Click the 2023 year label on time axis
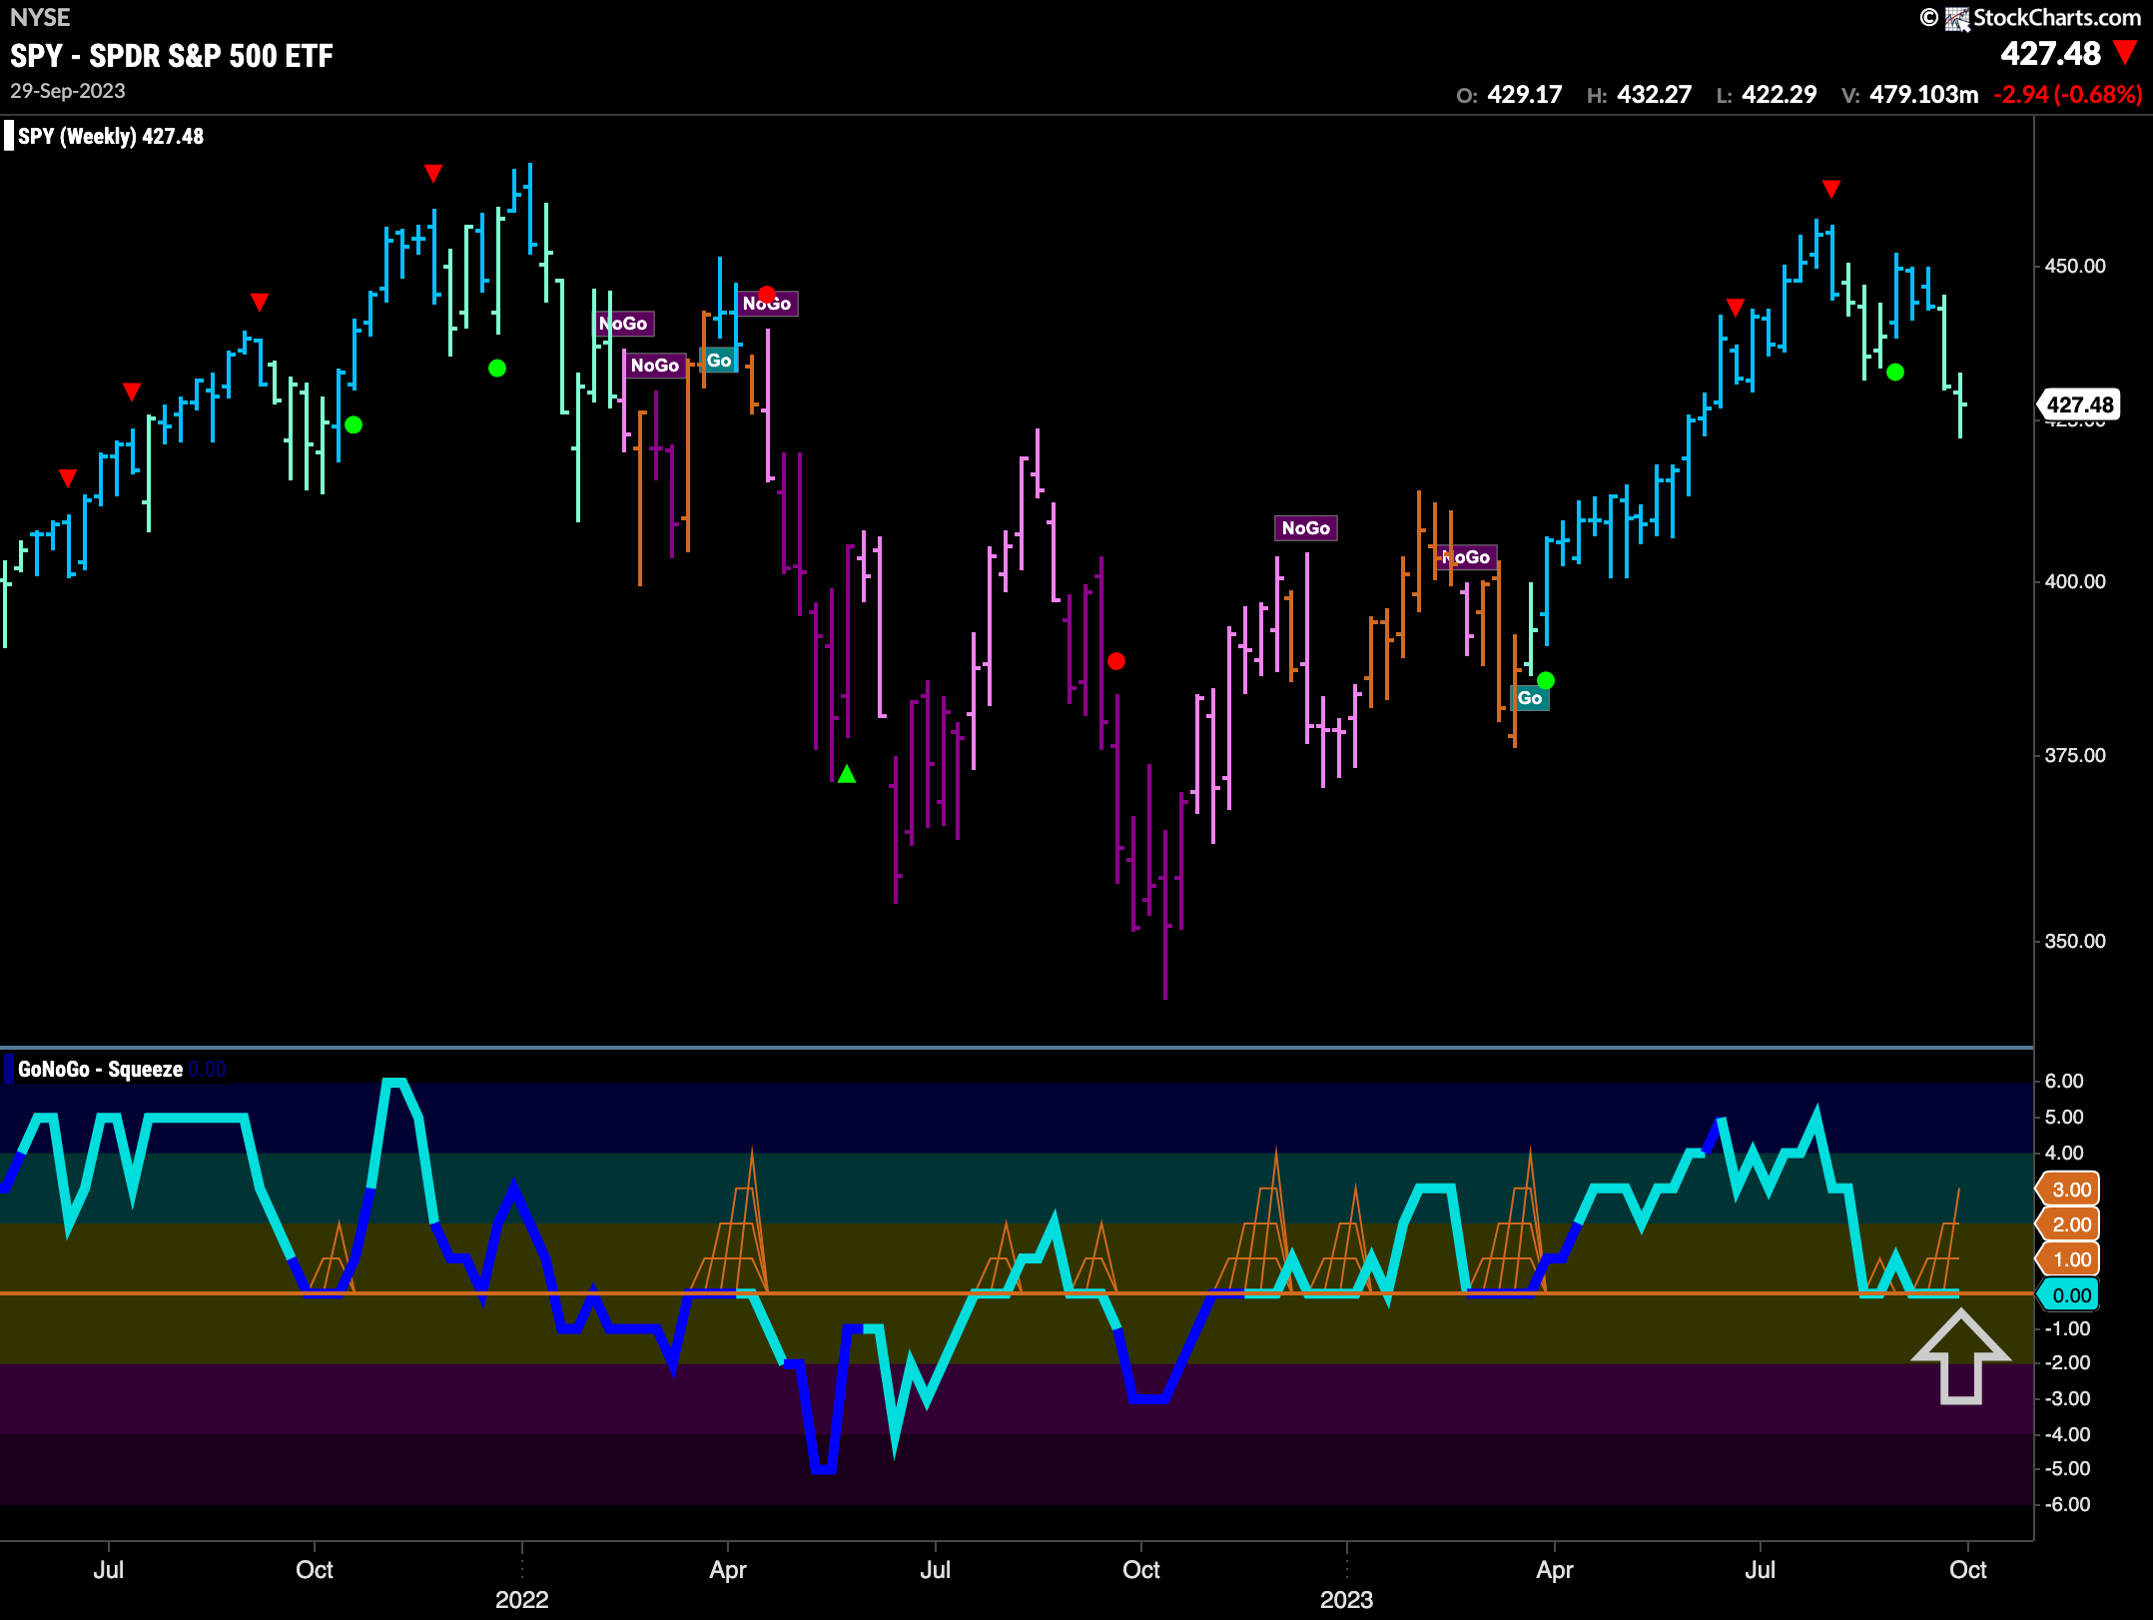 (x=1347, y=1600)
